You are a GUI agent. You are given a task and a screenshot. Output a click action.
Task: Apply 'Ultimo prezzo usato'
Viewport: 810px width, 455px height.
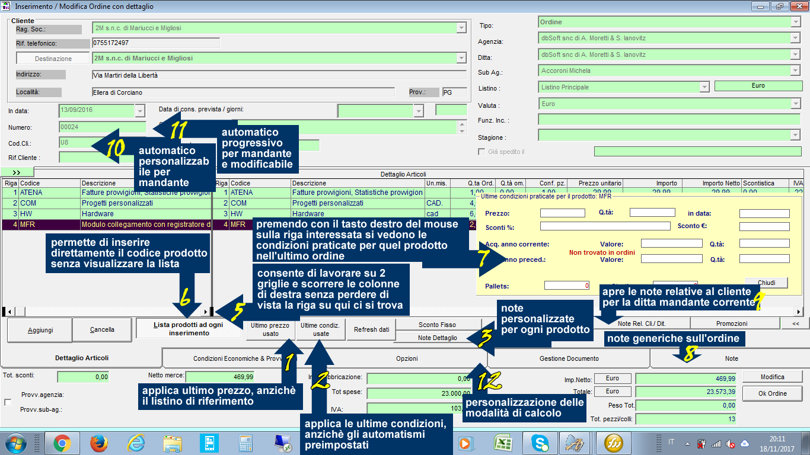click(x=270, y=329)
